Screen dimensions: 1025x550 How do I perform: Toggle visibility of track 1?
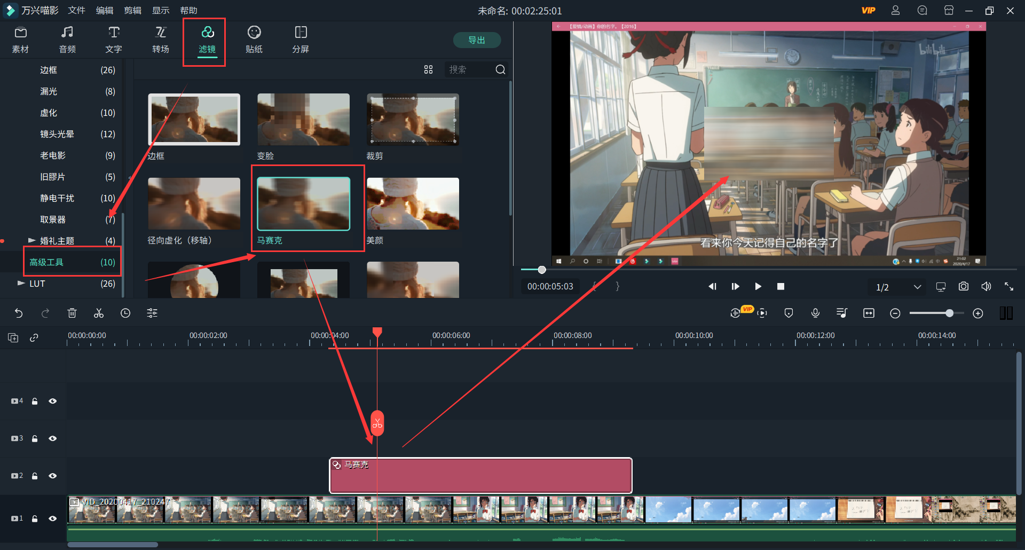click(53, 518)
